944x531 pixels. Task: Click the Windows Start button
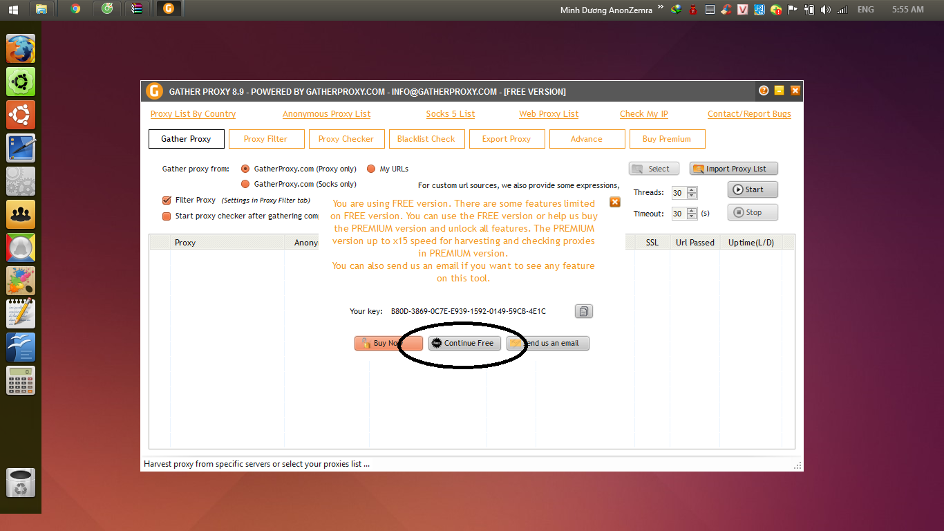(x=13, y=10)
